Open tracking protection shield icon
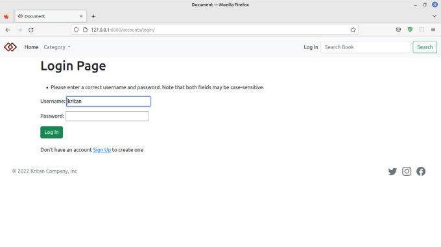Image resolution: width=441 pixels, height=247 pixels. 77,30
